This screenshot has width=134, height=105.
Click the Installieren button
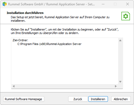tap(98, 99)
